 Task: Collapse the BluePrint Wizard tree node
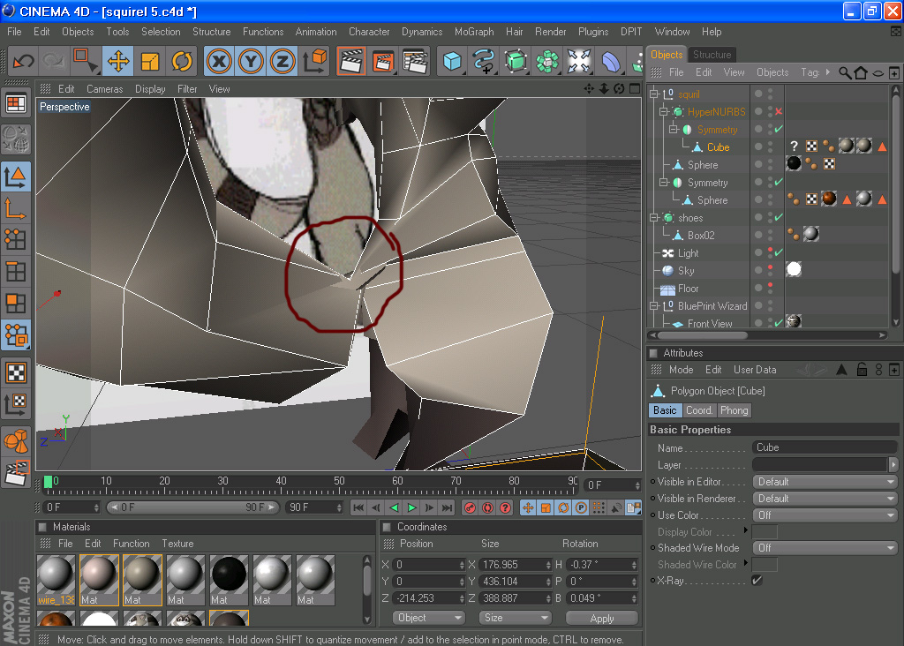(654, 305)
